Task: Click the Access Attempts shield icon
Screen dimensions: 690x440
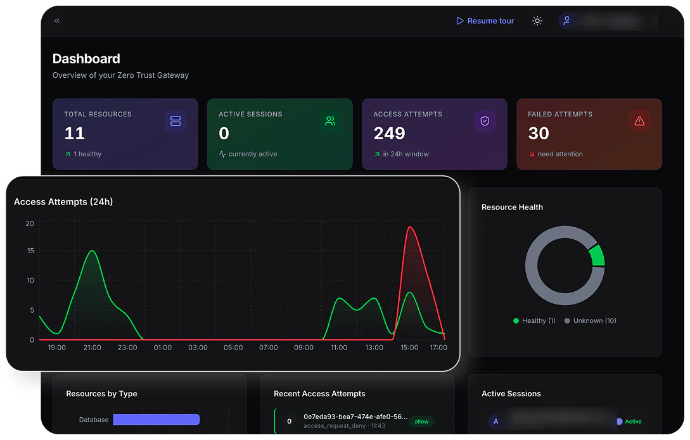Action: click(485, 121)
